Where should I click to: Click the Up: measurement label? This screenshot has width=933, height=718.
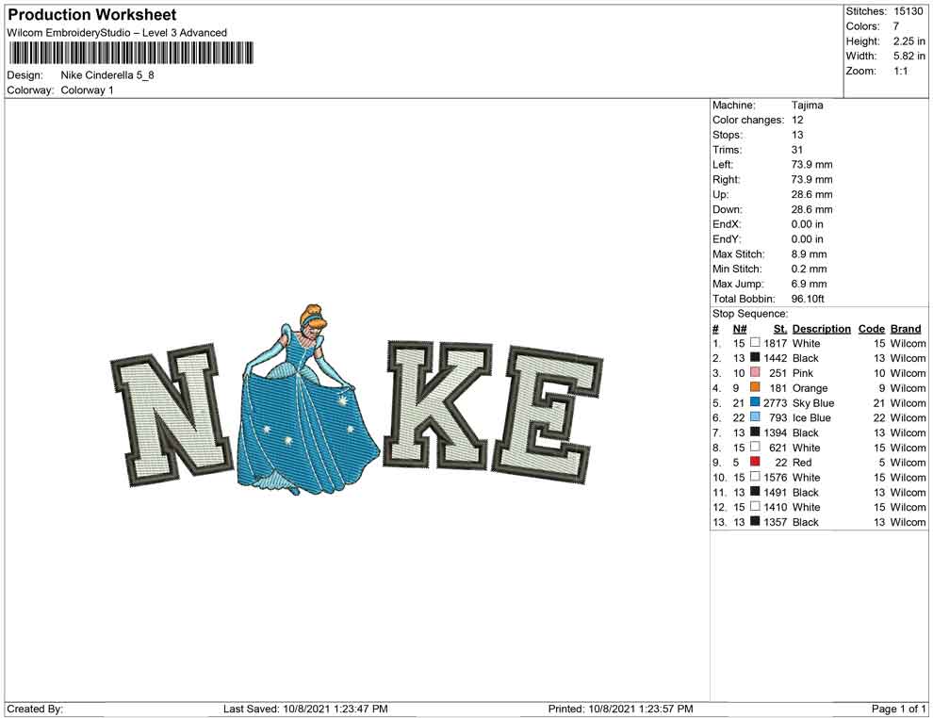720,194
